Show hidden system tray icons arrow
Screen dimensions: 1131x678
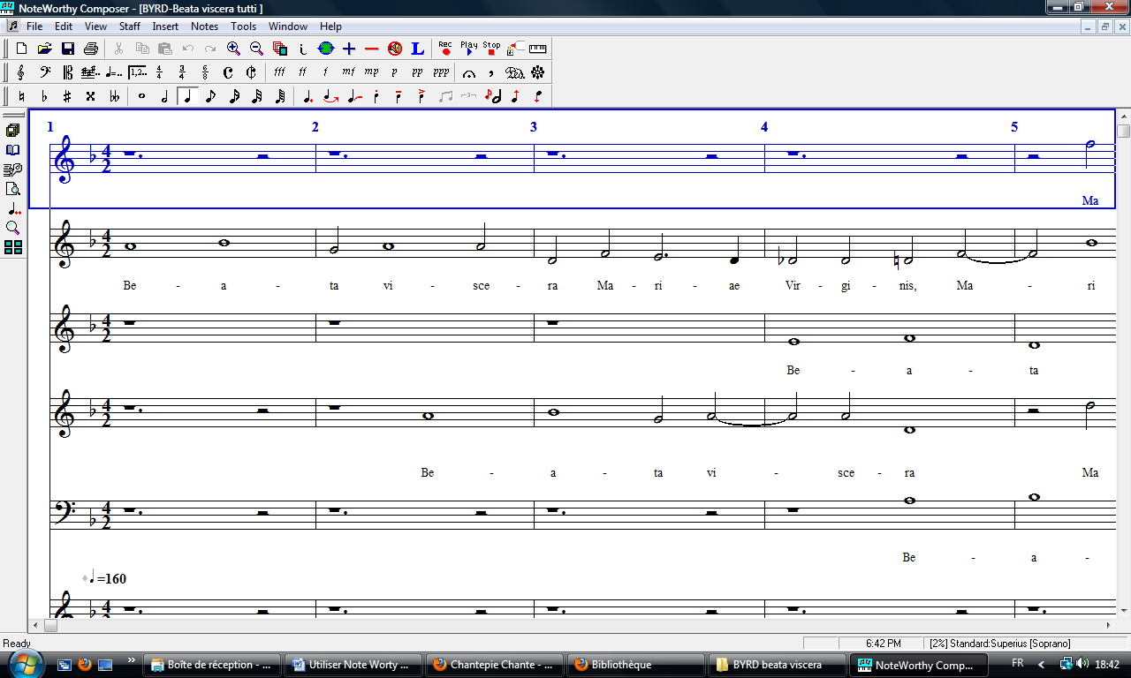pos(1042,665)
